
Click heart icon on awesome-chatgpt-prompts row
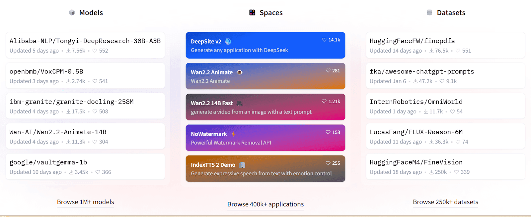tap(442, 81)
